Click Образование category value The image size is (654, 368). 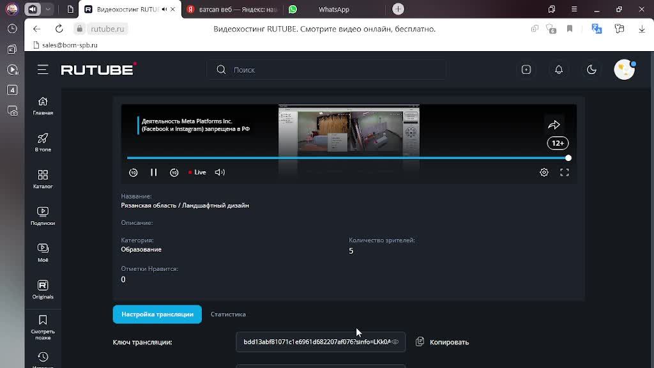(x=141, y=250)
